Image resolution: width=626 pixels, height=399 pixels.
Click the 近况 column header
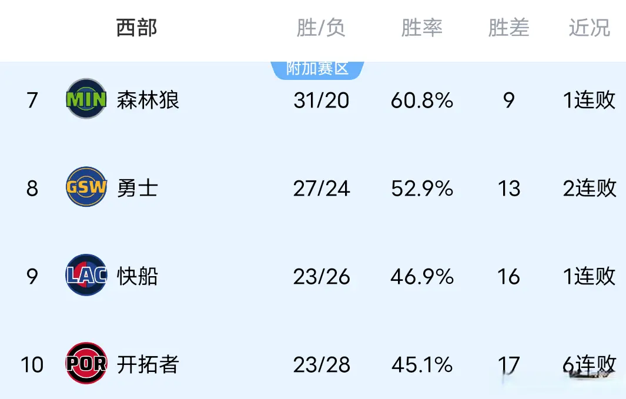point(589,28)
